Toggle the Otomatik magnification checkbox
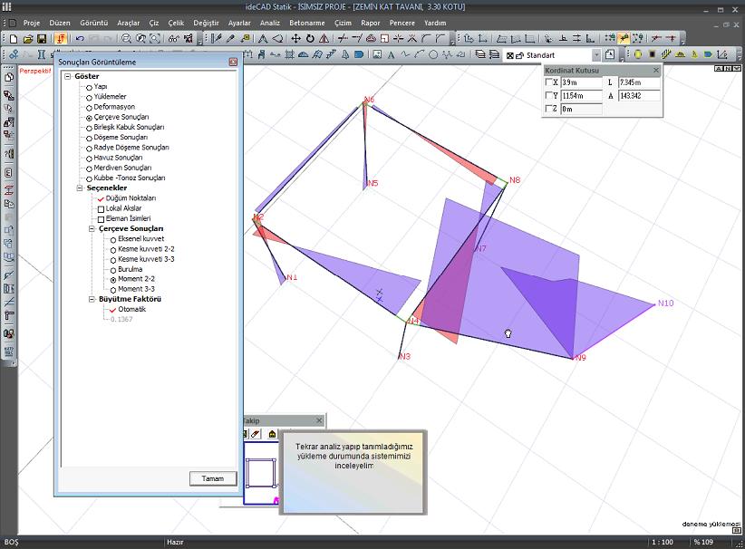The image size is (745, 549). (x=112, y=310)
